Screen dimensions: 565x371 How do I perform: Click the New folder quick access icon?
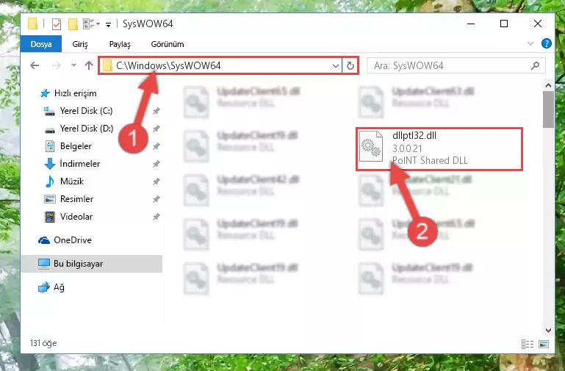pyautogui.click(x=73, y=24)
